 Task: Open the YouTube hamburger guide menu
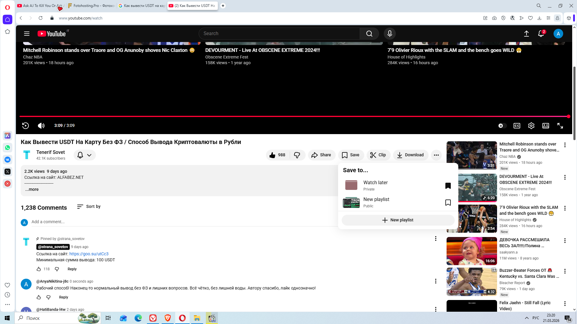(27, 34)
